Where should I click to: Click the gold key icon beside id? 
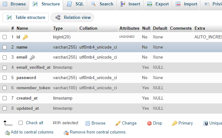coord(25,37)
